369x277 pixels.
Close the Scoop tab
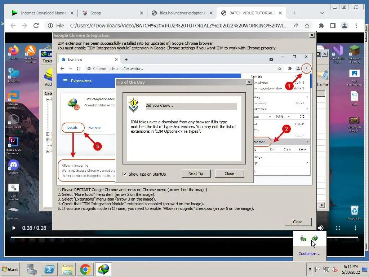coord(141,13)
